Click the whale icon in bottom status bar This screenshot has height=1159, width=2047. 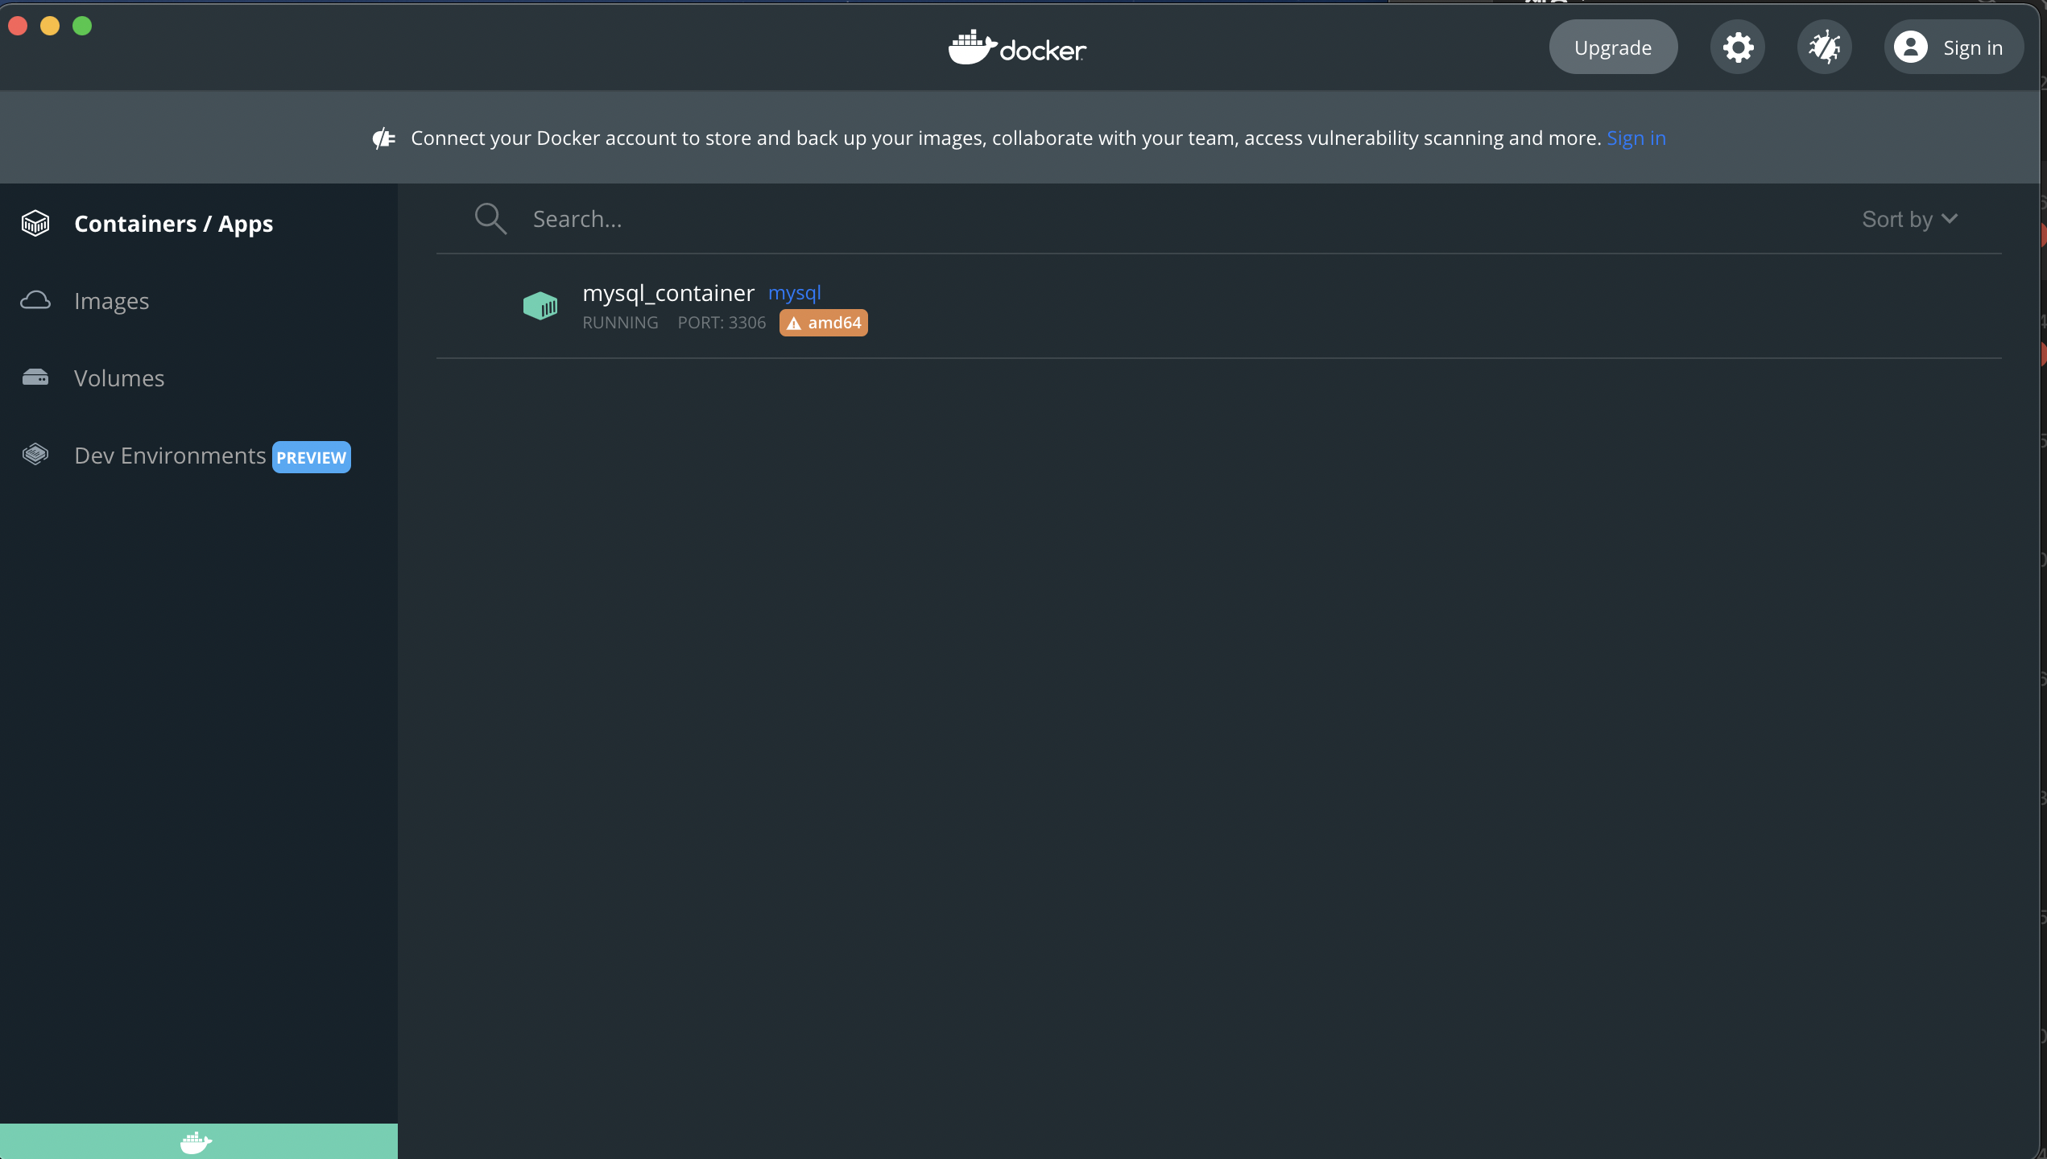tap(196, 1141)
